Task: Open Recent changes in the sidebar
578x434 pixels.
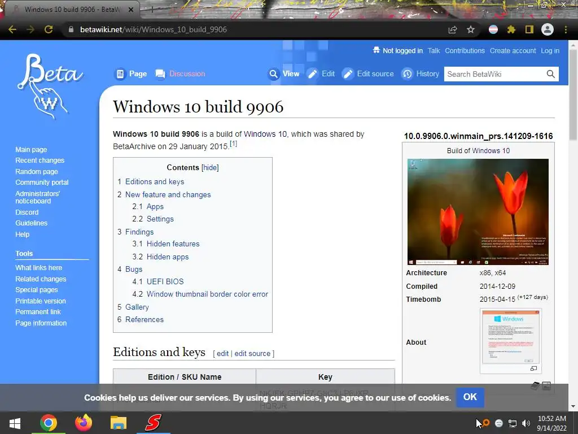Action: click(x=40, y=160)
